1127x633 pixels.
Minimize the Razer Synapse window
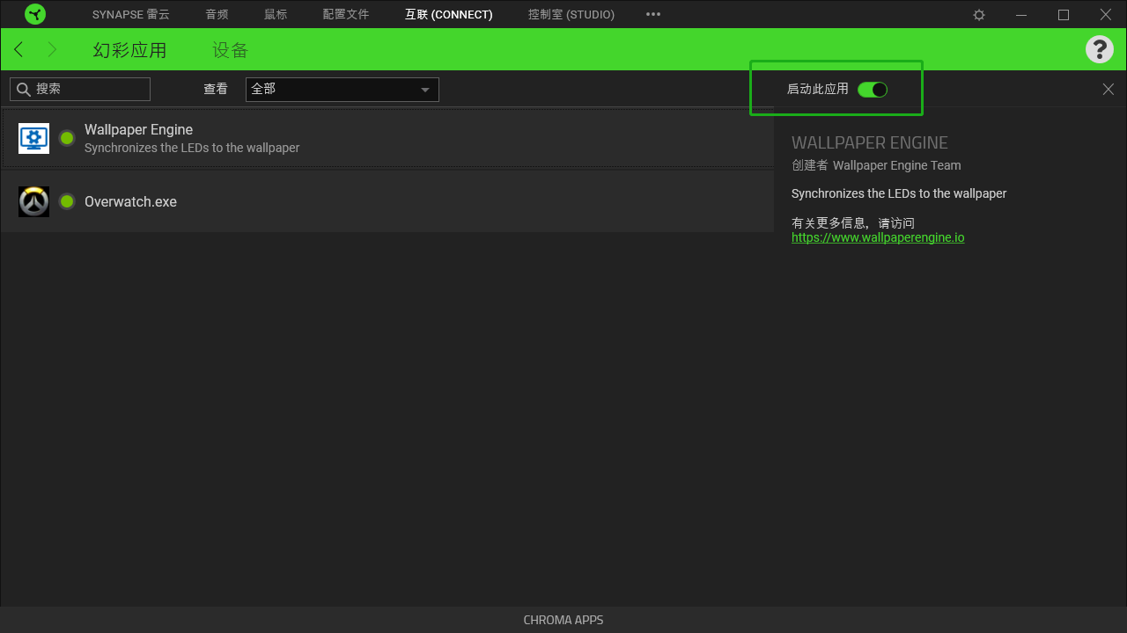click(x=1021, y=15)
